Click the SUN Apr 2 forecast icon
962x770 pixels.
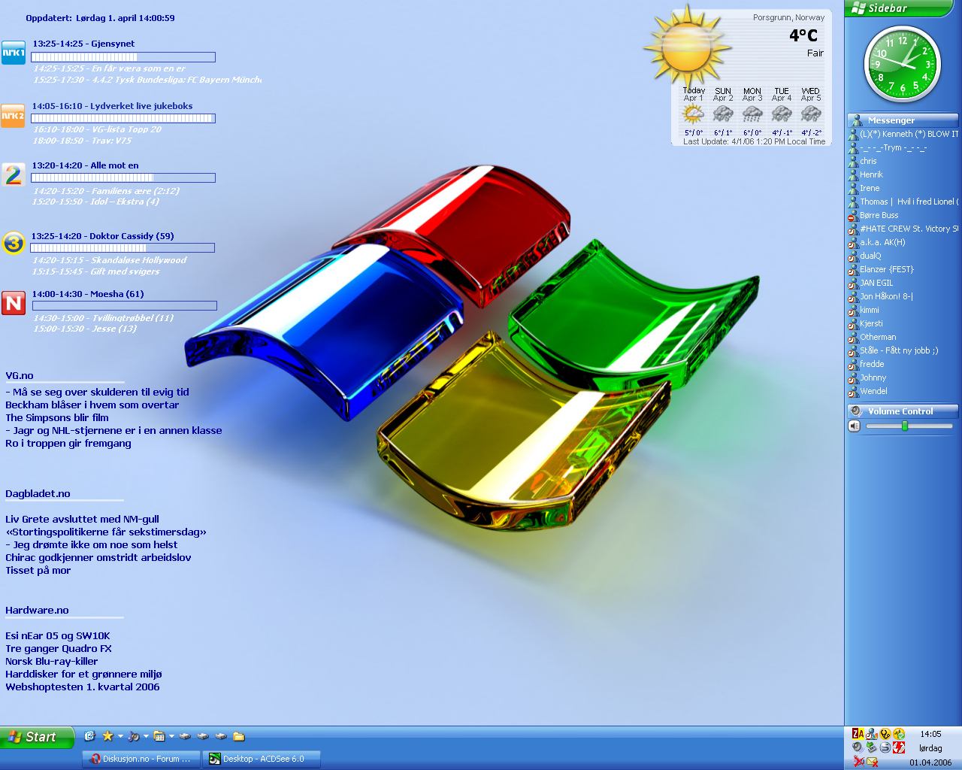[723, 114]
